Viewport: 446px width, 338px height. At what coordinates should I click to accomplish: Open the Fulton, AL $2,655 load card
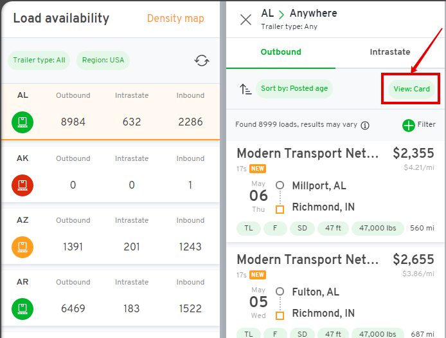(335, 294)
